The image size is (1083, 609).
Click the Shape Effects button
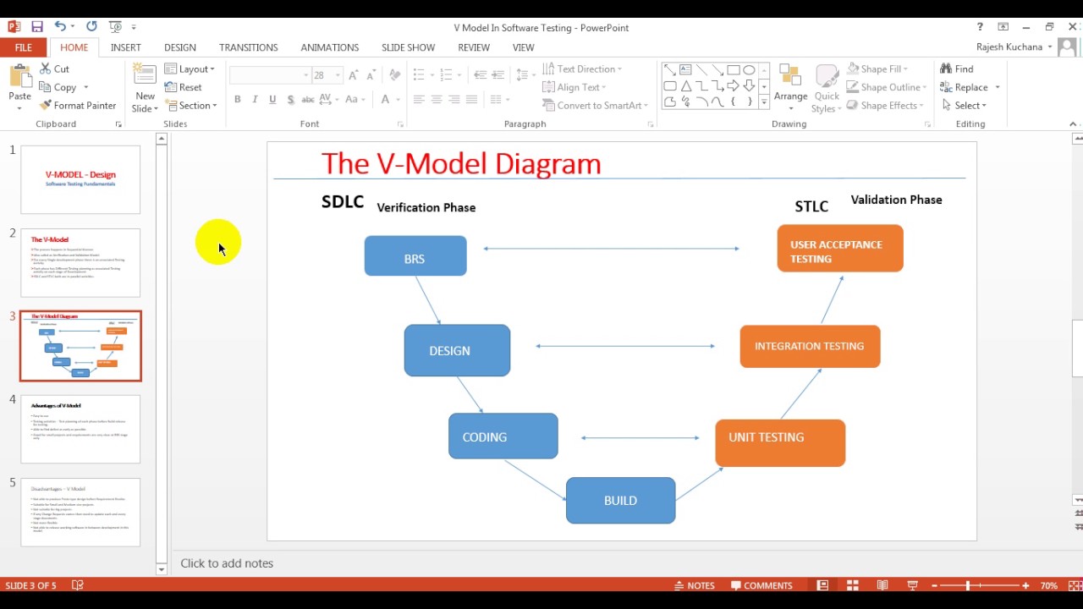(x=884, y=106)
